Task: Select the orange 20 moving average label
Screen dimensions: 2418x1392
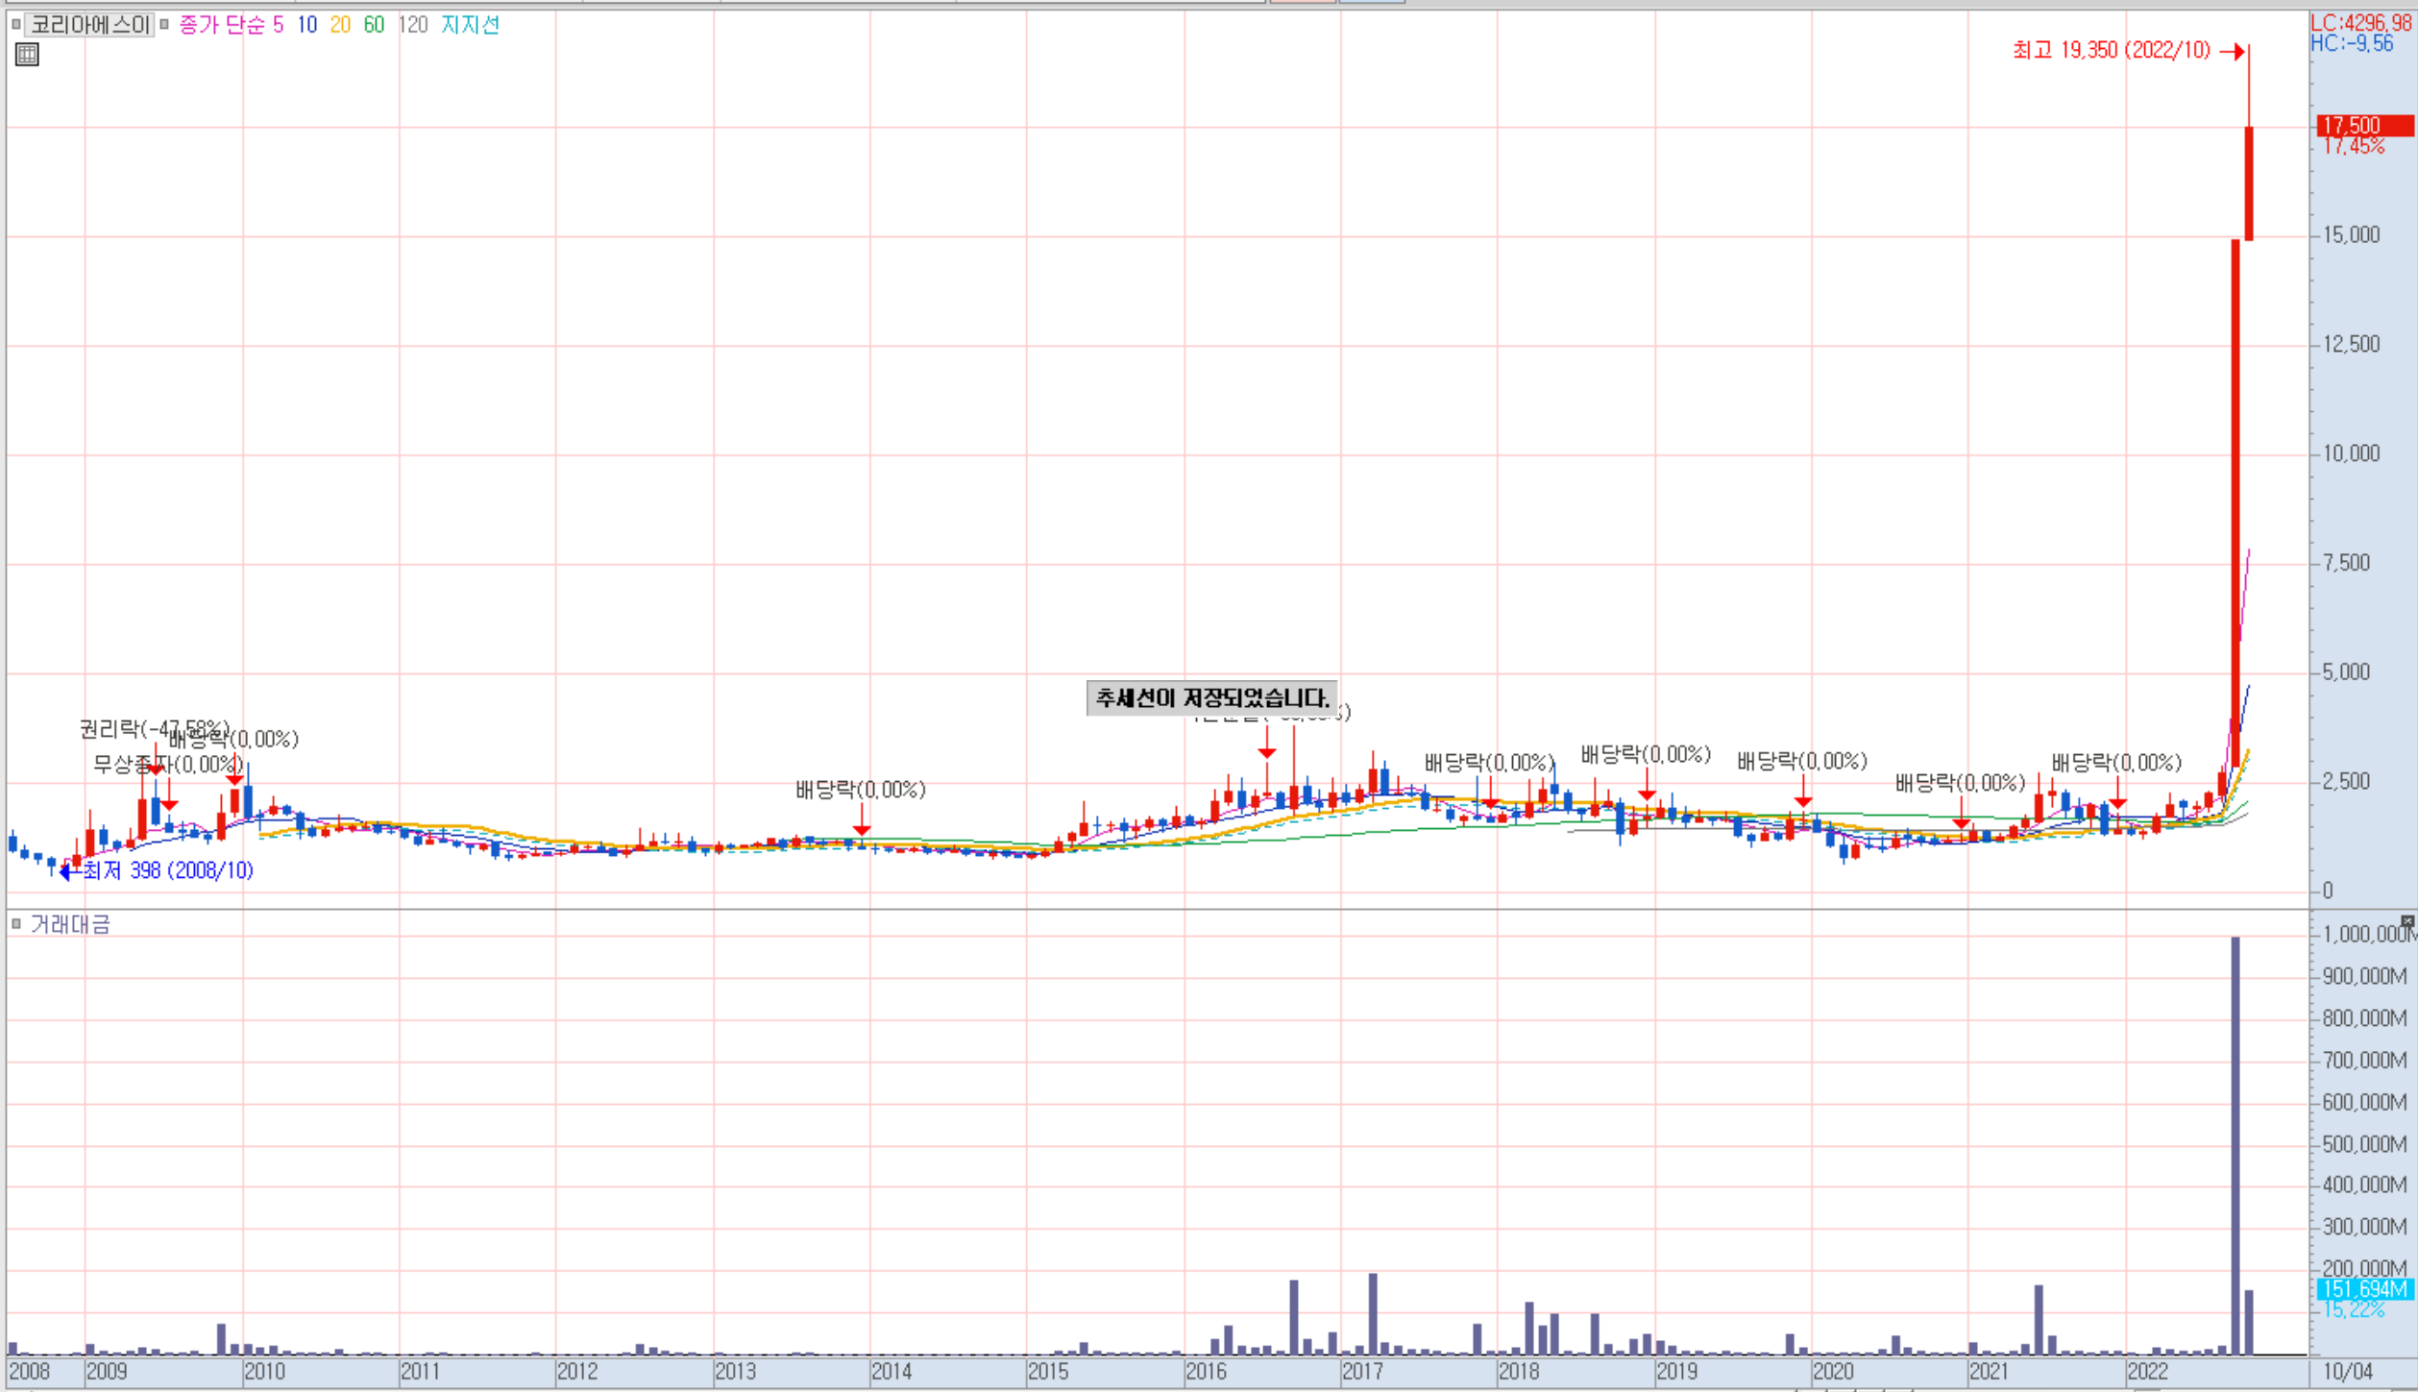Action: (340, 25)
